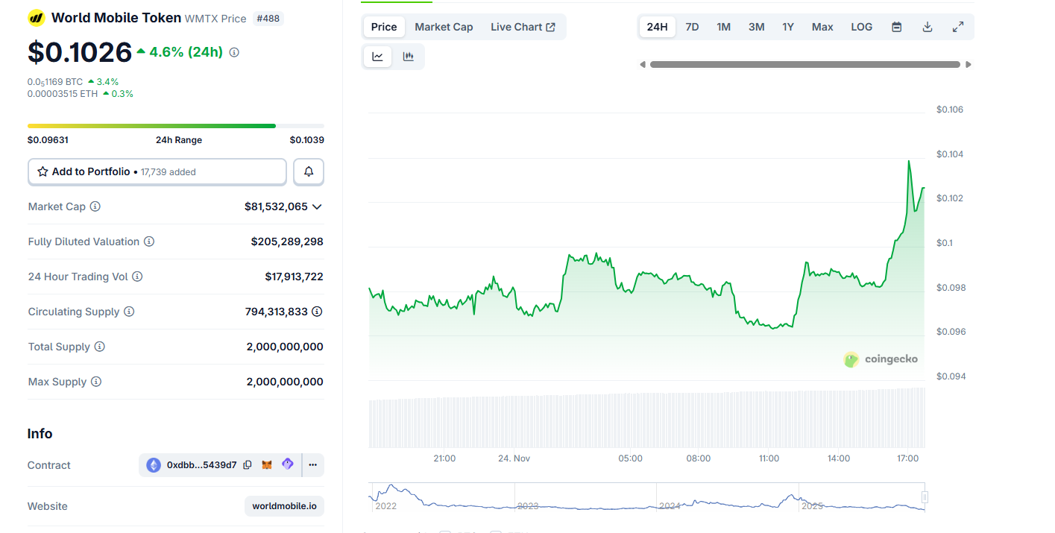Switch chart to line view
Screen dimensions: 1055x533
click(x=377, y=56)
